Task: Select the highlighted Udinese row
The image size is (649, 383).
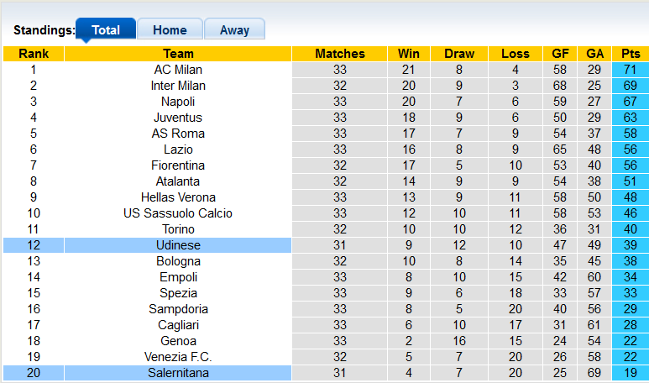Action: click(178, 245)
